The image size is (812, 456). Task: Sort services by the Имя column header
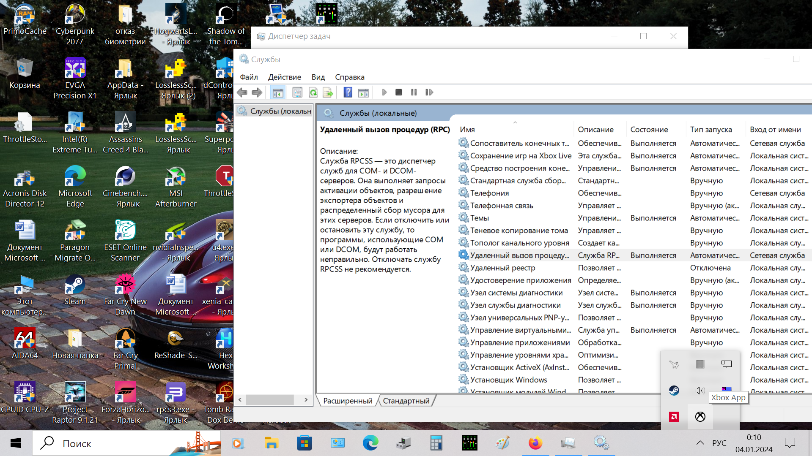pyautogui.click(x=467, y=130)
